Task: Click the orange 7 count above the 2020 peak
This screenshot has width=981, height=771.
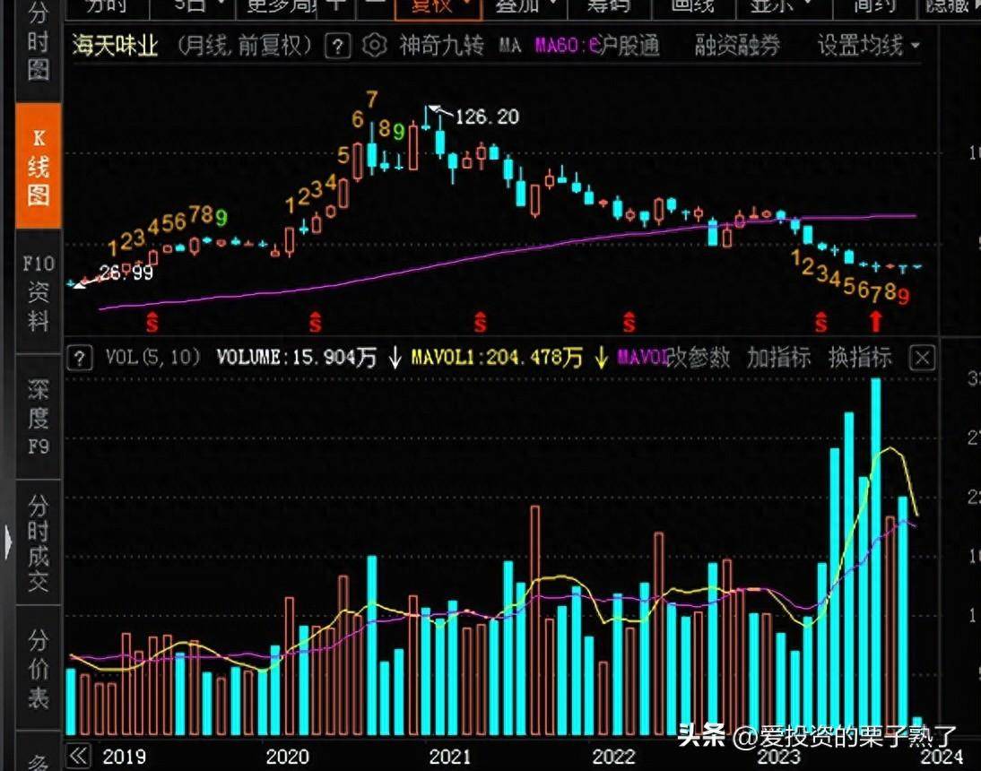Action: [372, 99]
